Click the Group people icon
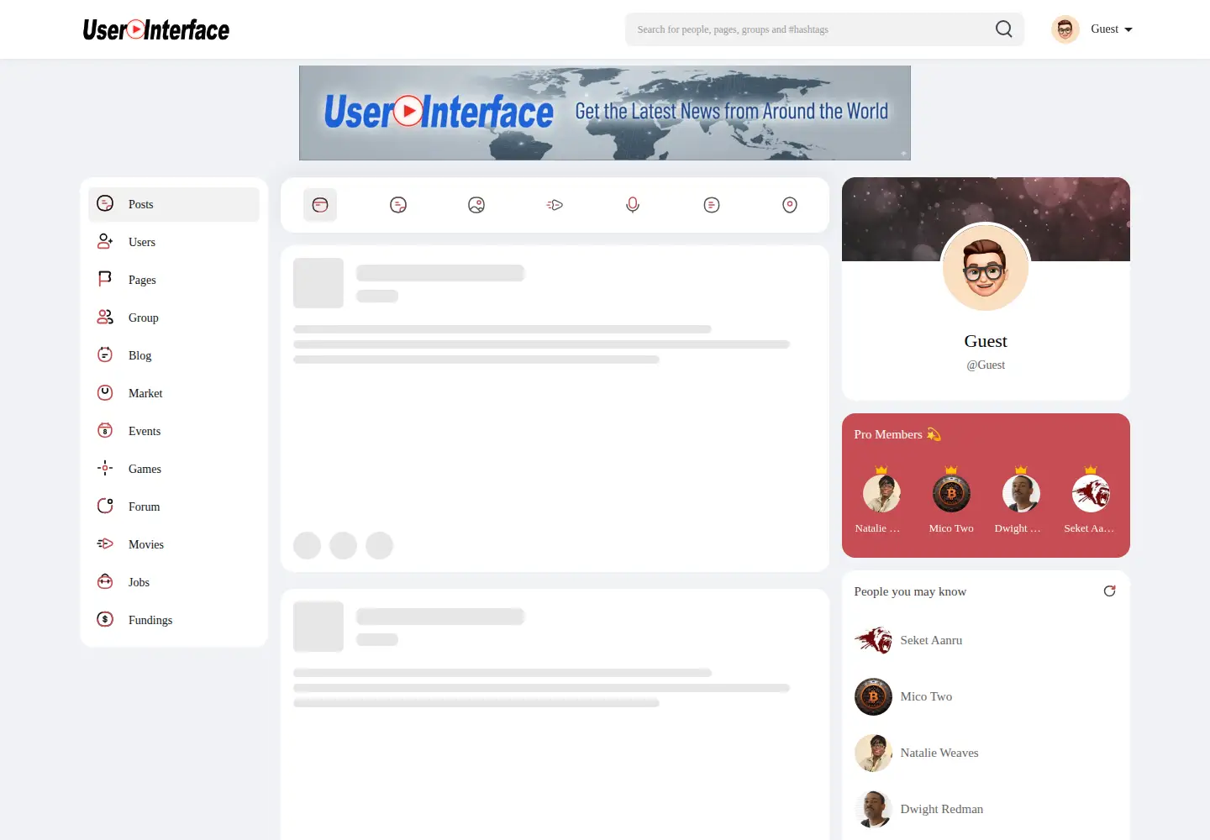The height and width of the screenshot is (840, 1210). click(x=105, y=317)
